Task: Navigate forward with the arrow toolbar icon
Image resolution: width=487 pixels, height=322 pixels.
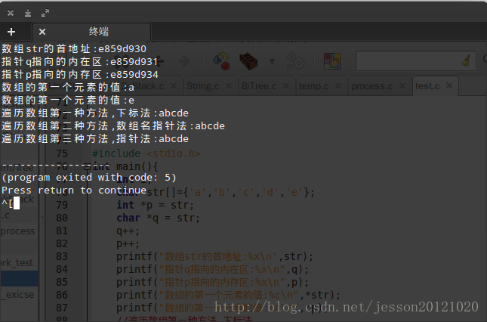Action: (184, 61)
